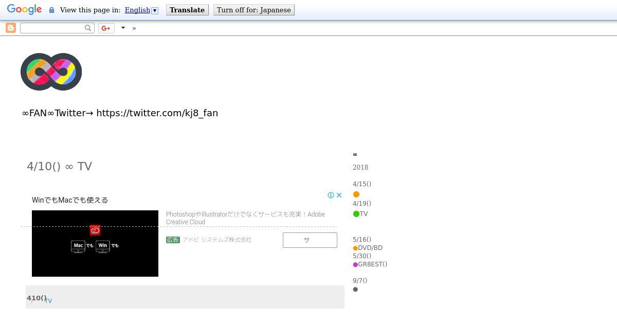
Task: Click the 5/16() sidebar entry
Action: tap(362, 240)
